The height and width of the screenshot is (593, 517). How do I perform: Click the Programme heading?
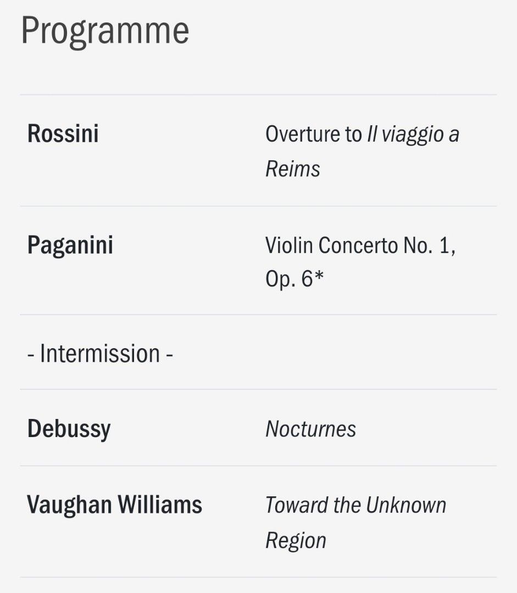pos(105,31)
